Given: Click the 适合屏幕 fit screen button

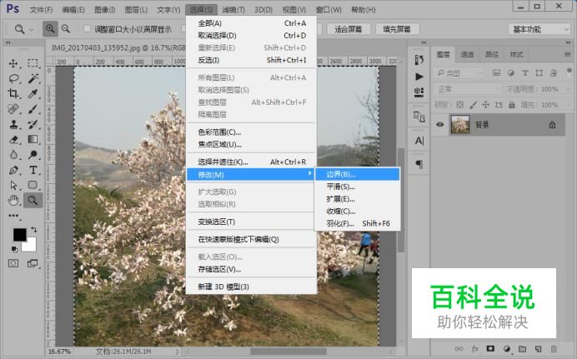Looking at the screenshot, I should (x=348, y=29).
